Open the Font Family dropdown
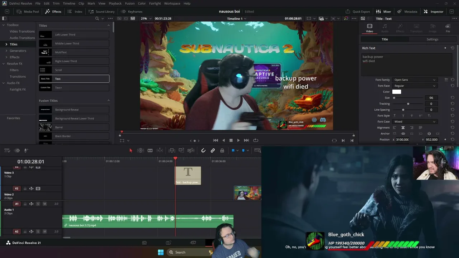Viewport: 459px width, 258px height. coord(415,80)
